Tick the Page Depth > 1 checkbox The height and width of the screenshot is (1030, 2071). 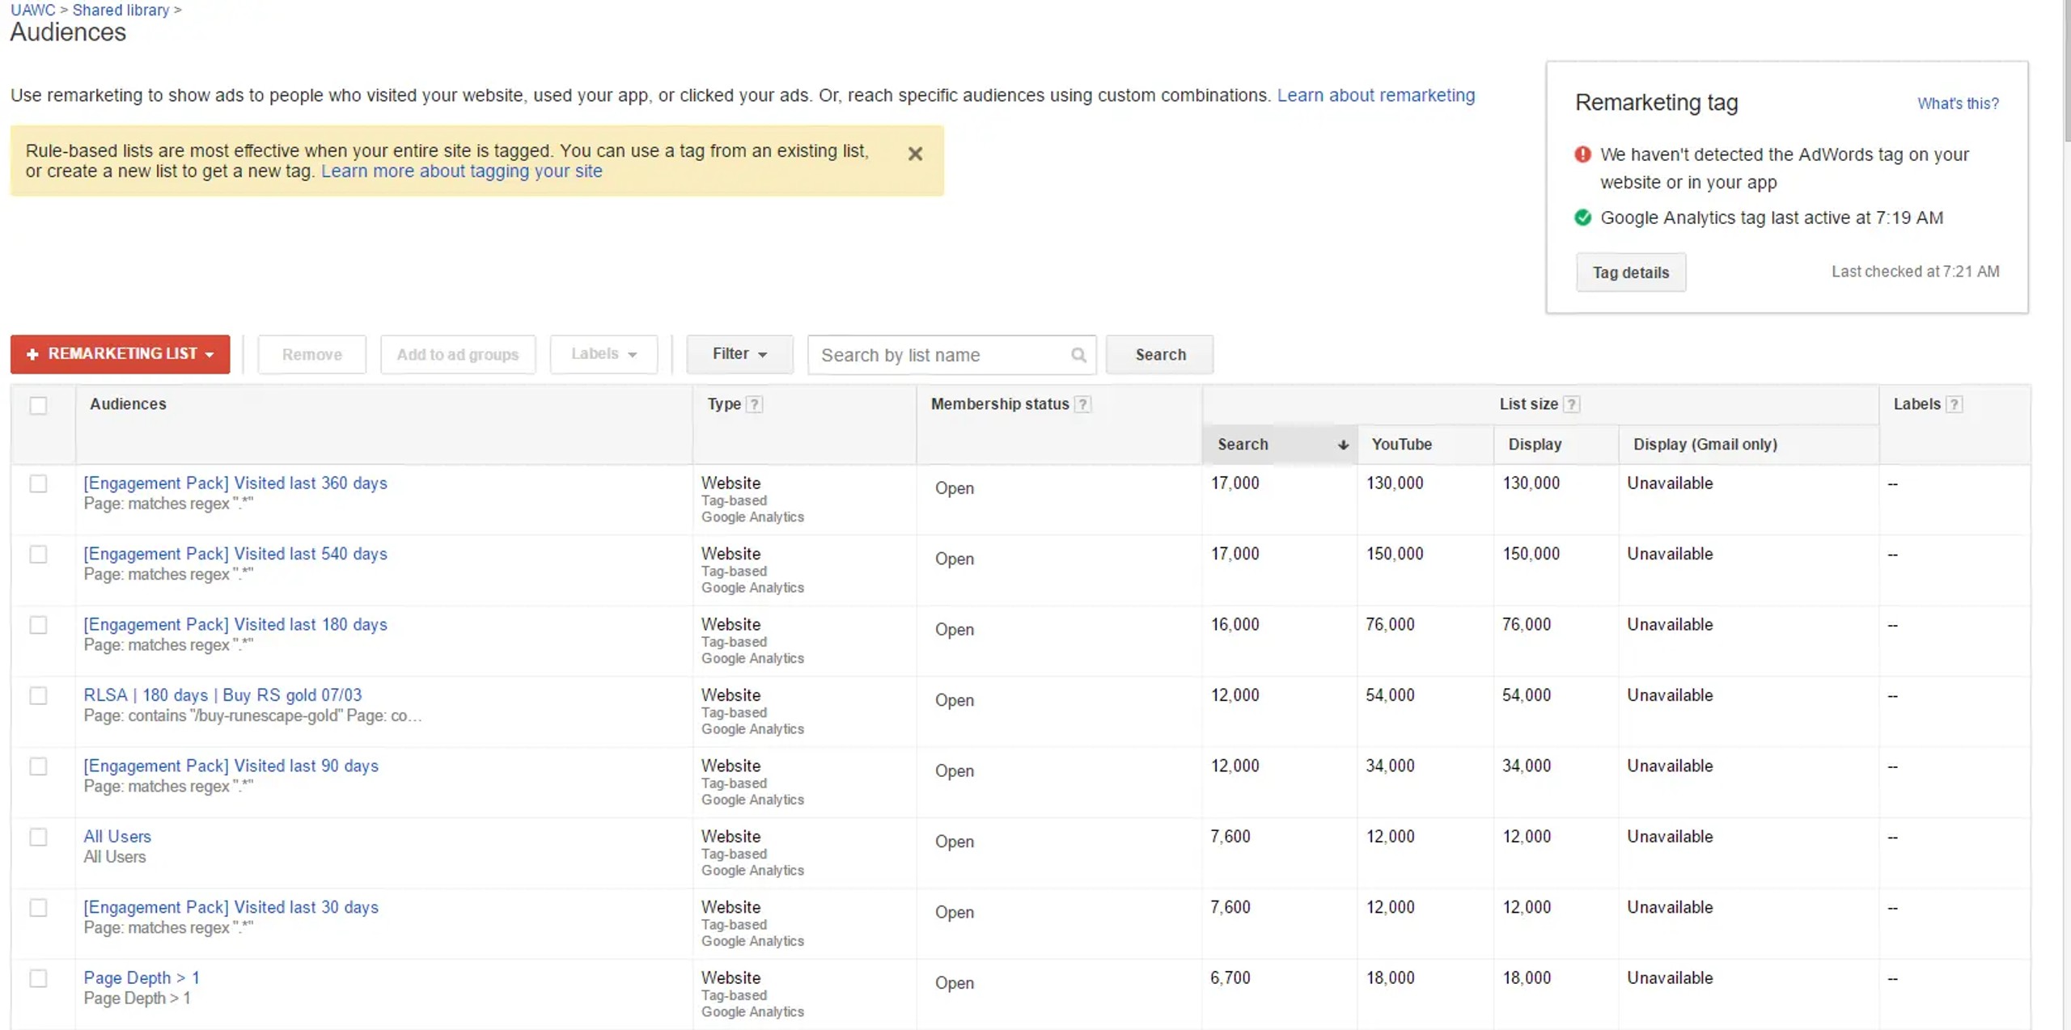[x=38, y=978]
